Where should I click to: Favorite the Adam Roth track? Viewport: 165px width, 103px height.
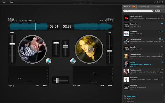point(162,85)
